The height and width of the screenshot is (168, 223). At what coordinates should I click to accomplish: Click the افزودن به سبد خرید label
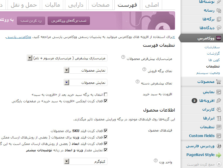(157, 94)
